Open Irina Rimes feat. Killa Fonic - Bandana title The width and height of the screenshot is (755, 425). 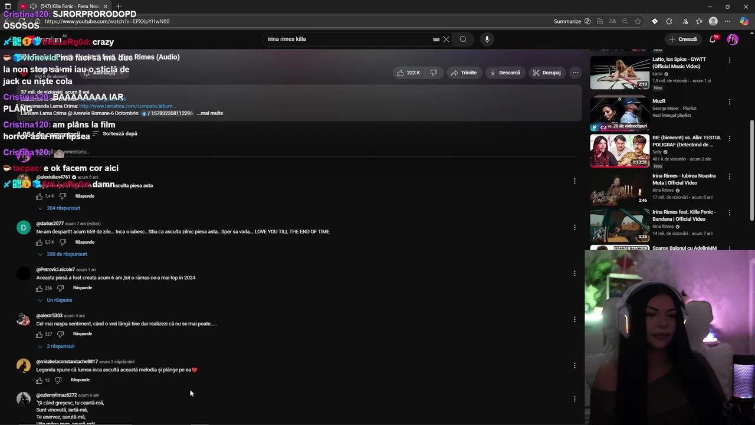(684, 215)
